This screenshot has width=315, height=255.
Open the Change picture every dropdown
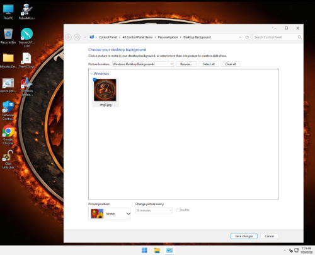click(x=154, y=210)
